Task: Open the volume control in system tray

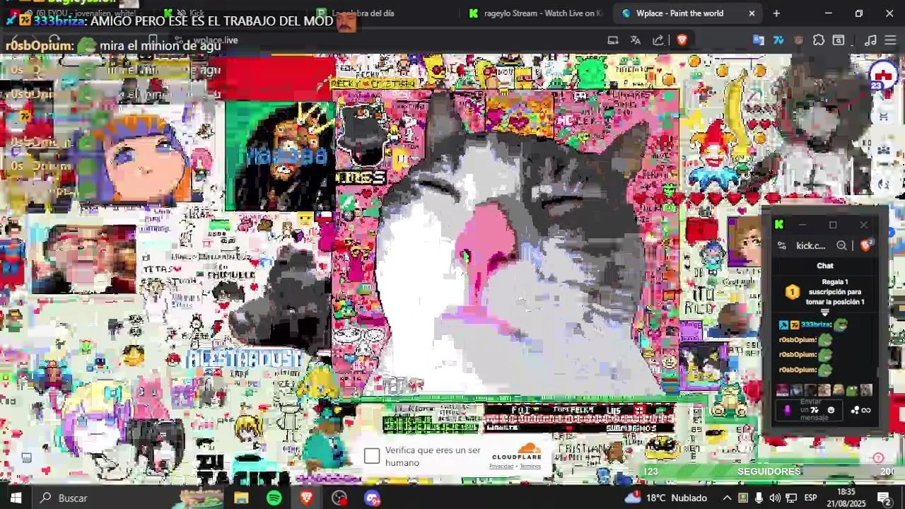Action: pos(775,498)
